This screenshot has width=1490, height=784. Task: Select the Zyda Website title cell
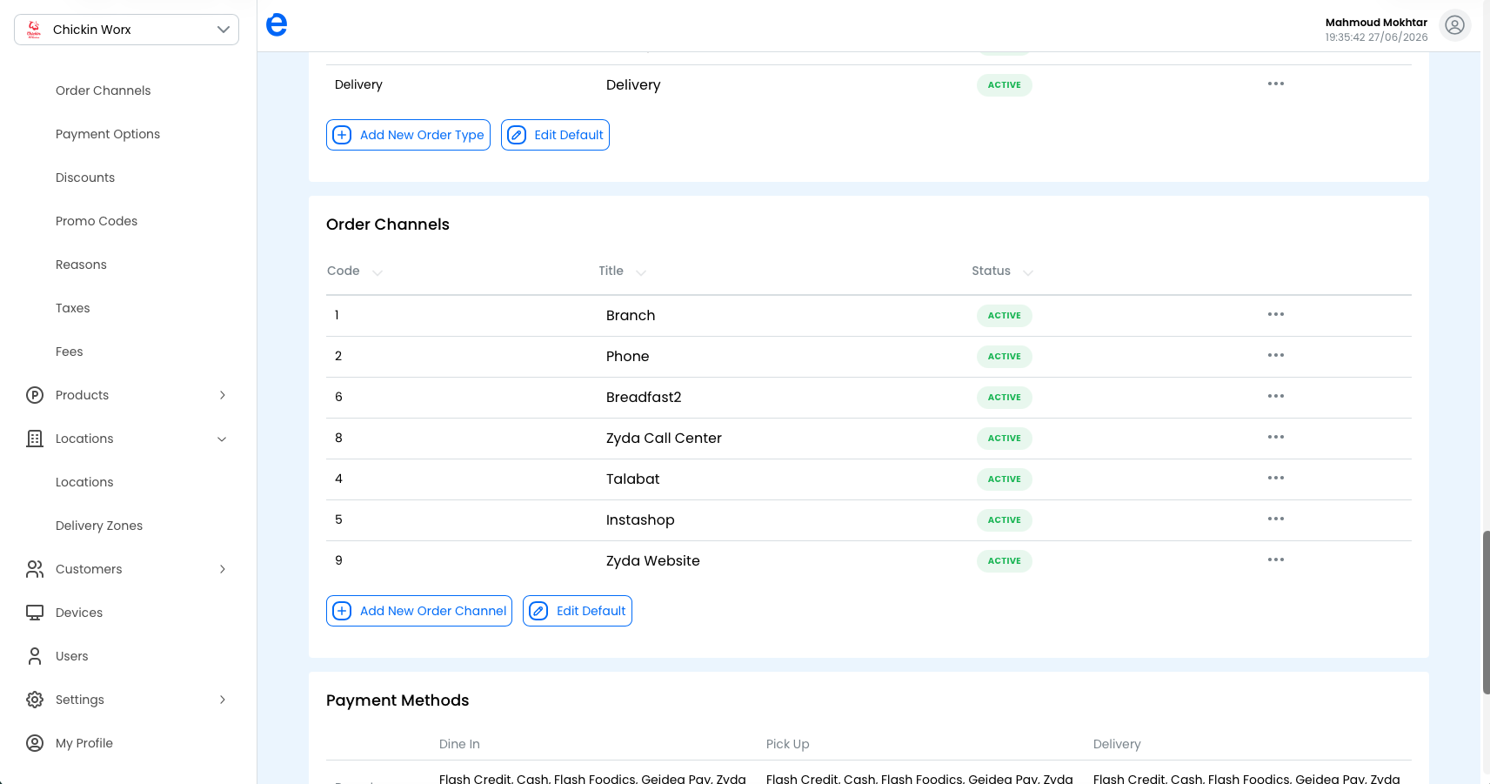pyautogui.click(x=653, y=561)
